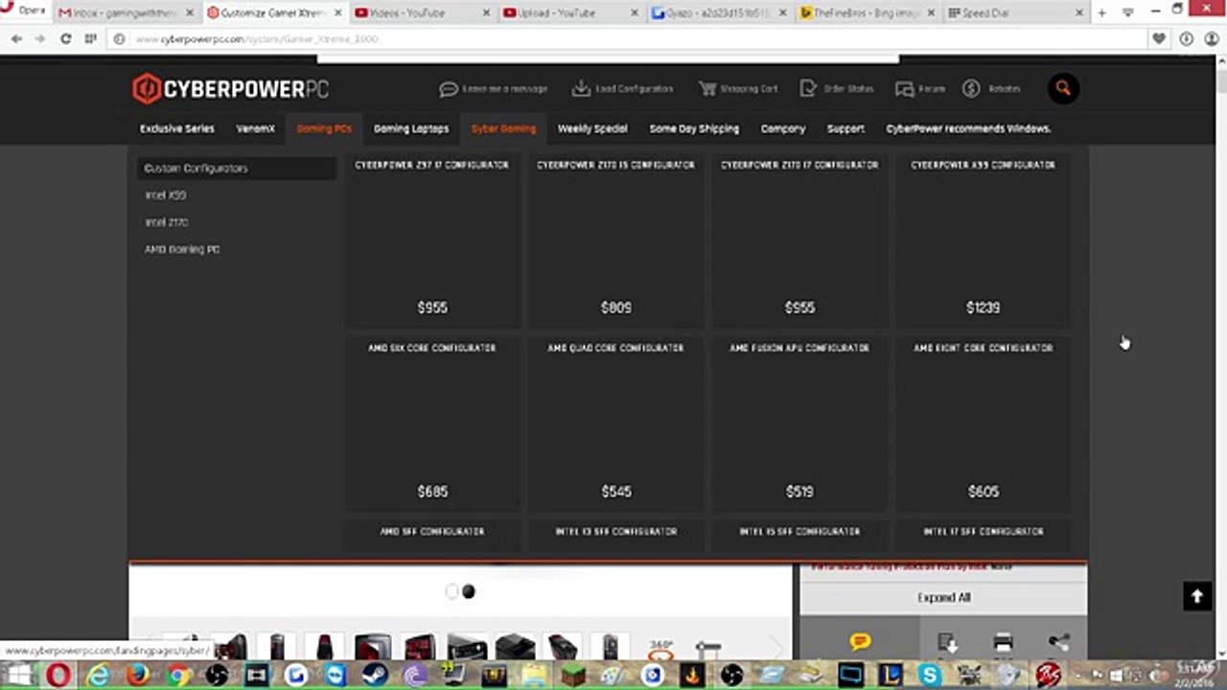Switch to the Inbox Gmail tab

pyautogui.click(x=126, y=13)
